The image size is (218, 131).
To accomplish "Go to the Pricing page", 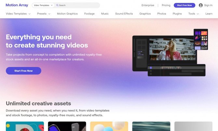I will [x=166, y=5].
